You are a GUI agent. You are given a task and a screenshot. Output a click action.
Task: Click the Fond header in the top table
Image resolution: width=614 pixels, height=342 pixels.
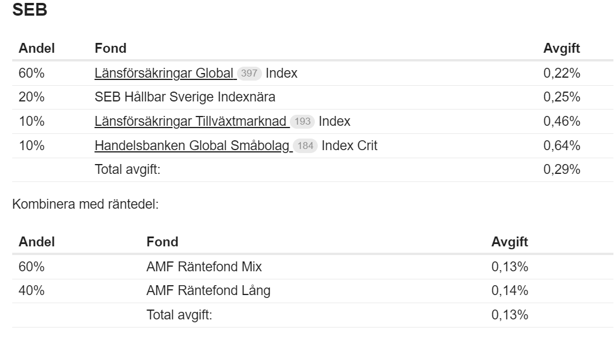(x=110, y=48)
